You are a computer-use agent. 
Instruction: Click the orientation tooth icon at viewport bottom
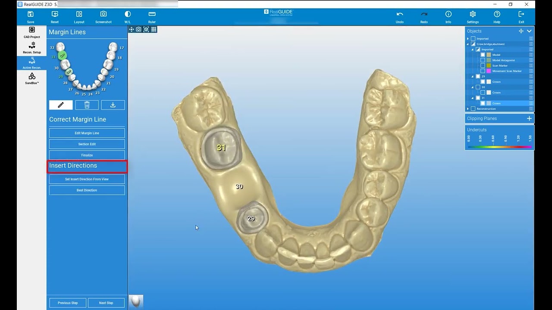pyautogui.click(x=136, y=301)
